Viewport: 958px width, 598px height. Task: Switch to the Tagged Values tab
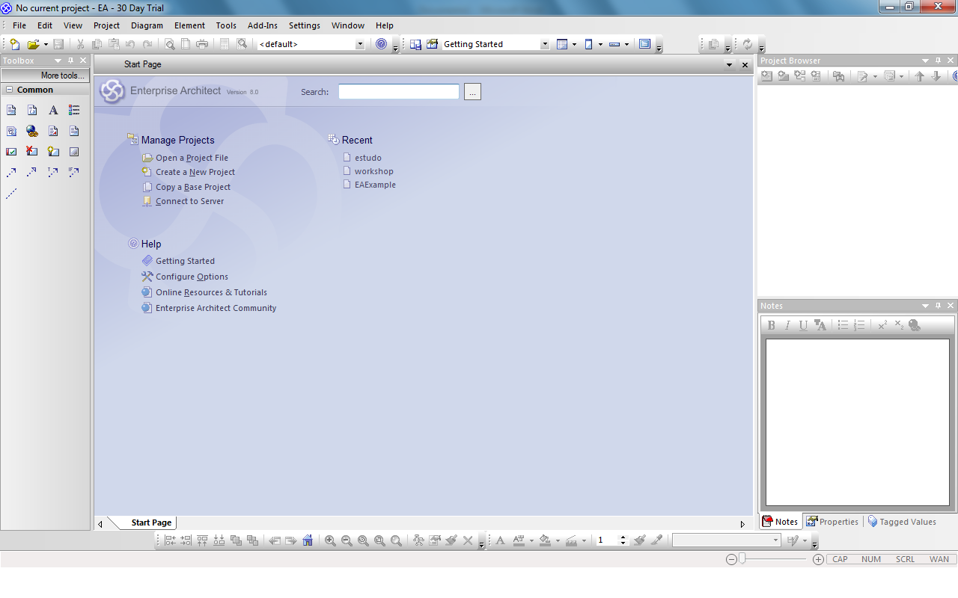(x=902, y=522)
